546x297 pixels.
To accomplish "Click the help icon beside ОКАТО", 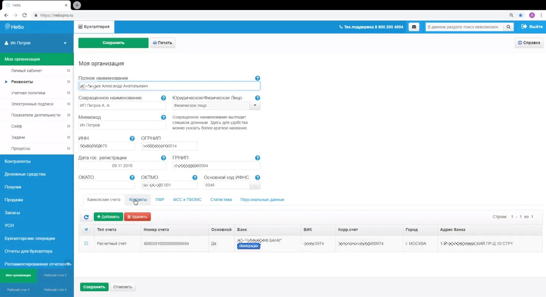I will [132, 178].
